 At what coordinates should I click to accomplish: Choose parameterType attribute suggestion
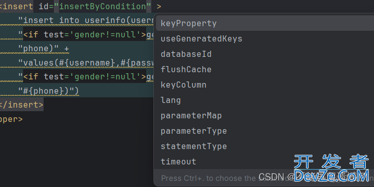coord(265,131)
